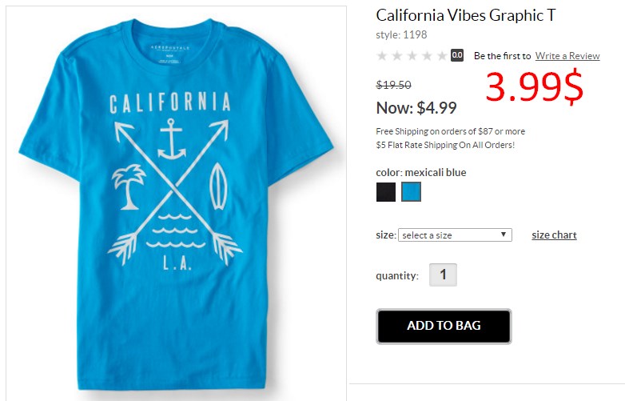
Task: Click the blue California T-shirt image
Action: (176, 203)
